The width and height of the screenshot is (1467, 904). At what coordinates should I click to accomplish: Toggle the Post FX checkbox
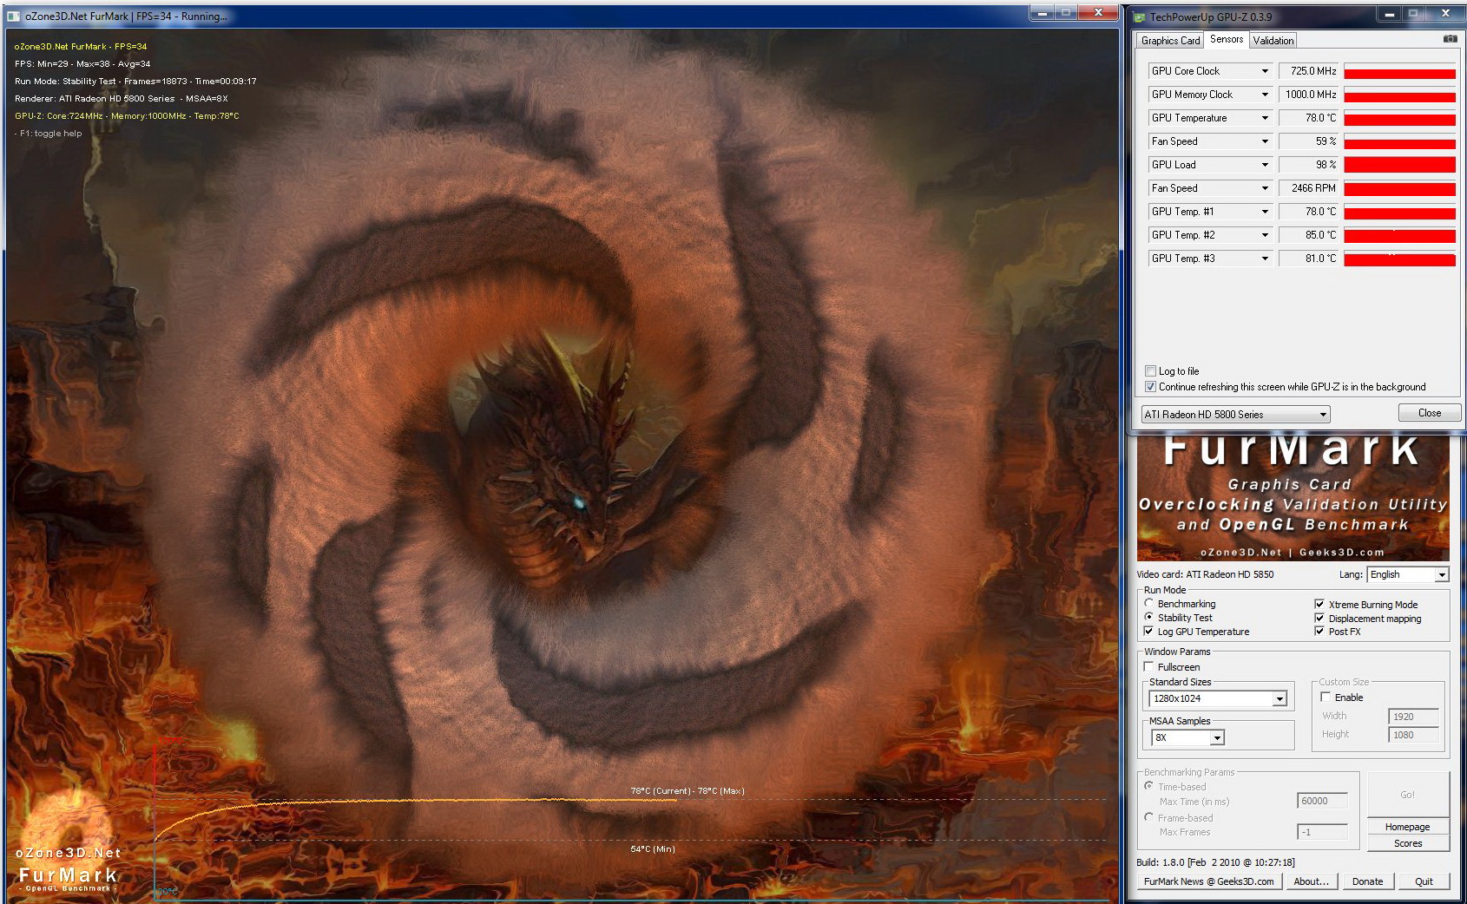[1319, 631]
